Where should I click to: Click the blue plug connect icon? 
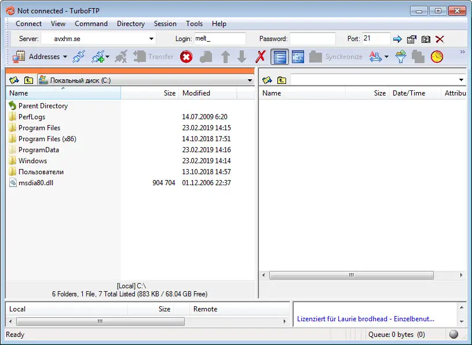pyautogui.click(x=79, y=57)
